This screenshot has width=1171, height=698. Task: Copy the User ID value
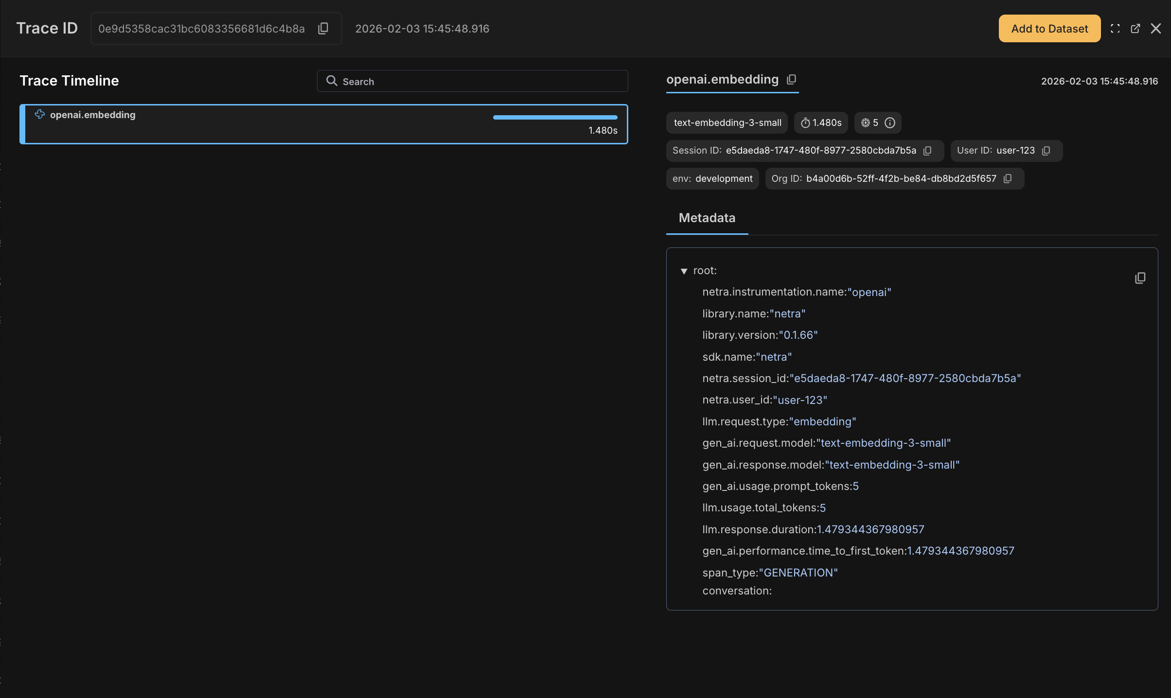[1046, 151]
